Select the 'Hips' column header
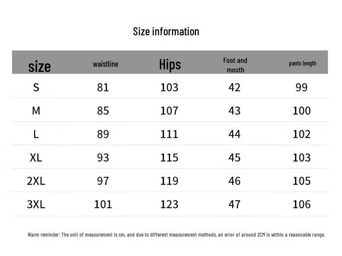This screenshot has width=342, height=256. [170, 65]
